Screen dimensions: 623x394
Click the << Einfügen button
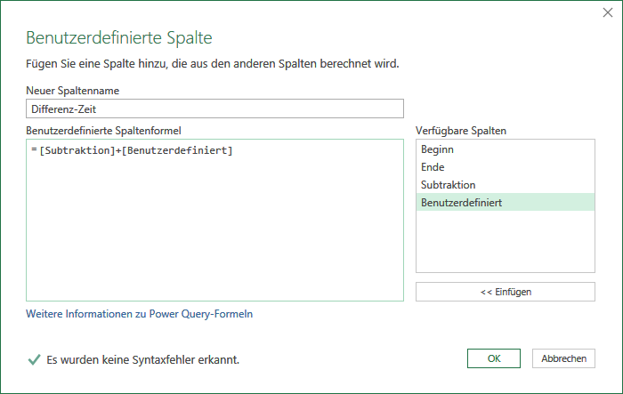pos(506,292)
